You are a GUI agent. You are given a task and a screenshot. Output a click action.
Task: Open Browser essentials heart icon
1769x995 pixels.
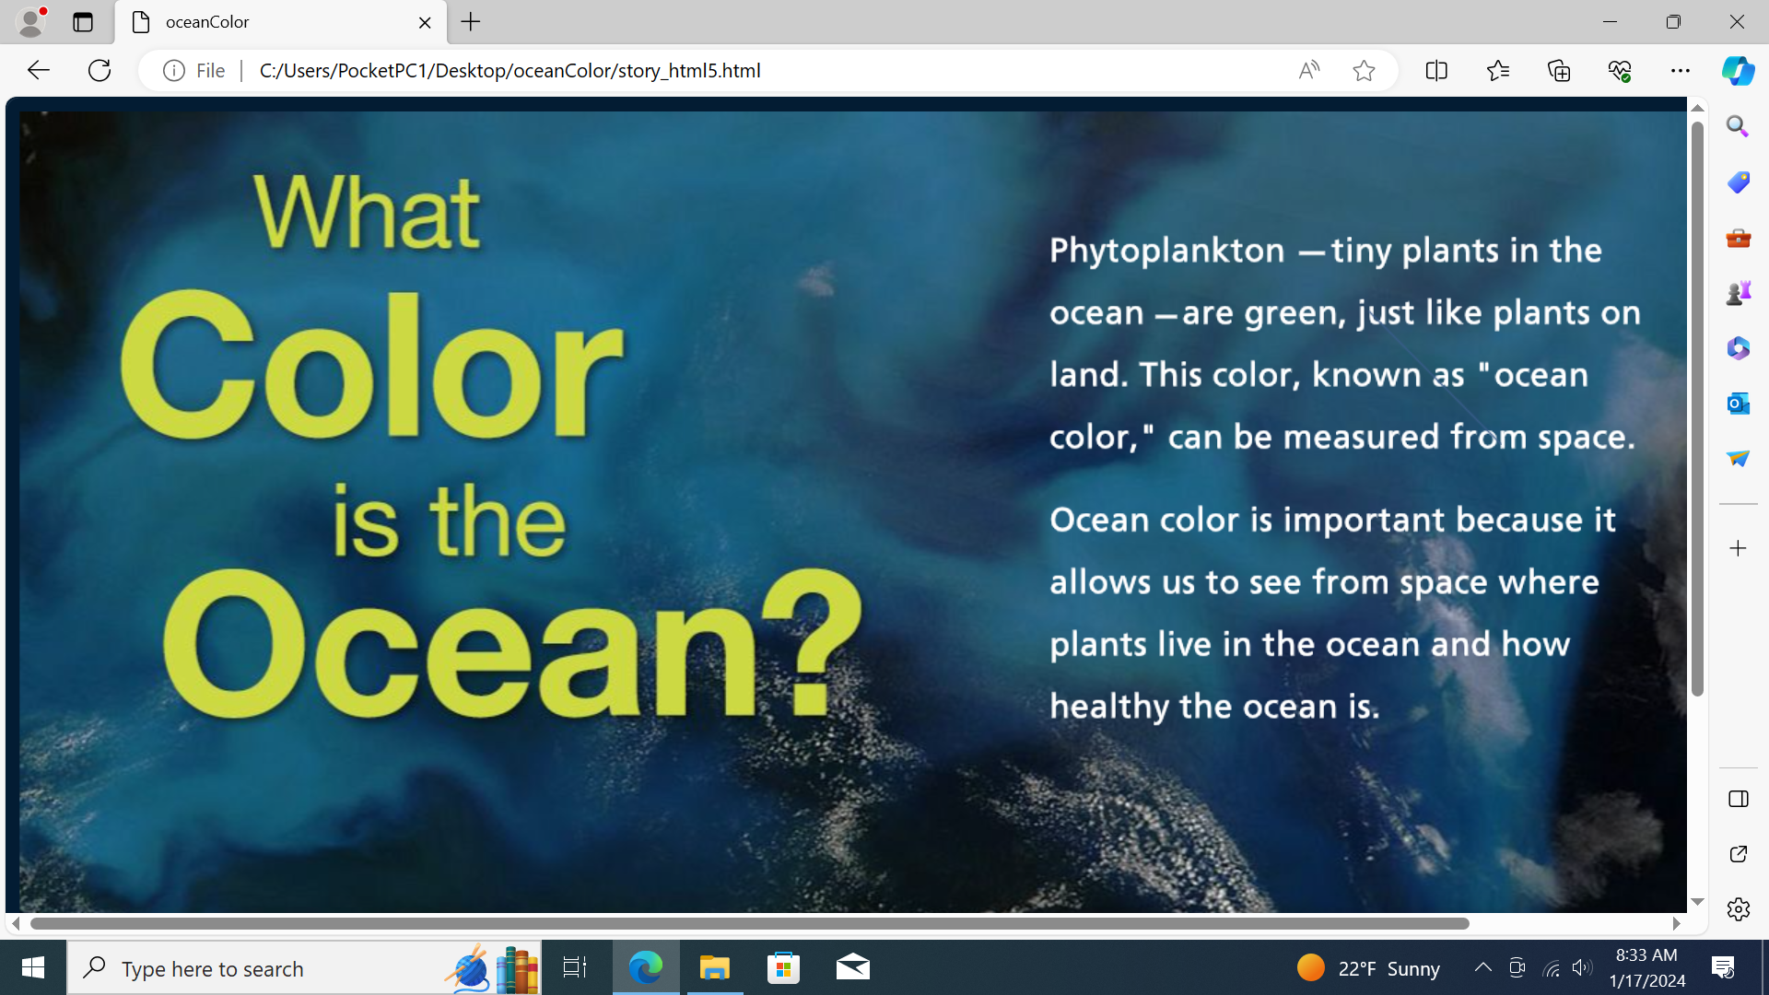pos(1620,70)
